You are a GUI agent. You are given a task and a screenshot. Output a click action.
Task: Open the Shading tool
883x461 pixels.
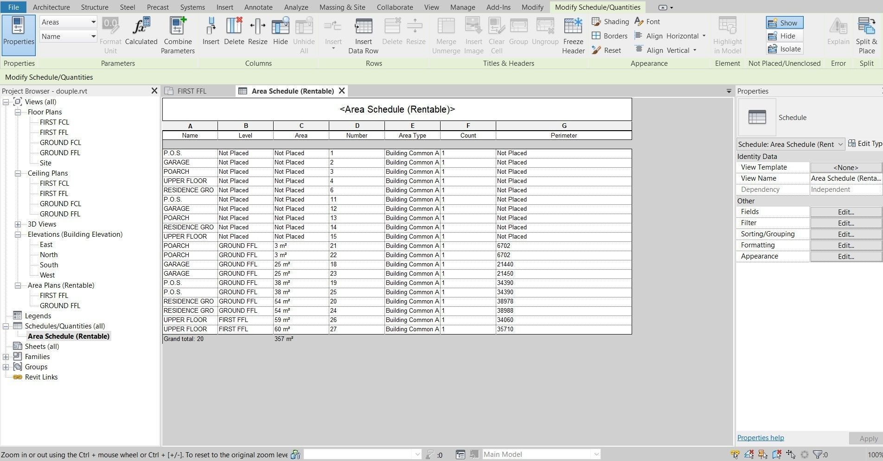(x=610, y=22)
